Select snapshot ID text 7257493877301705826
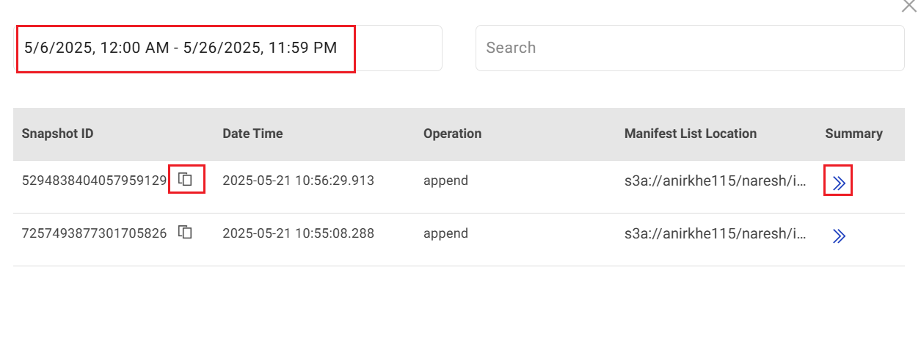 pyautogui.click(x=94, y=234)
